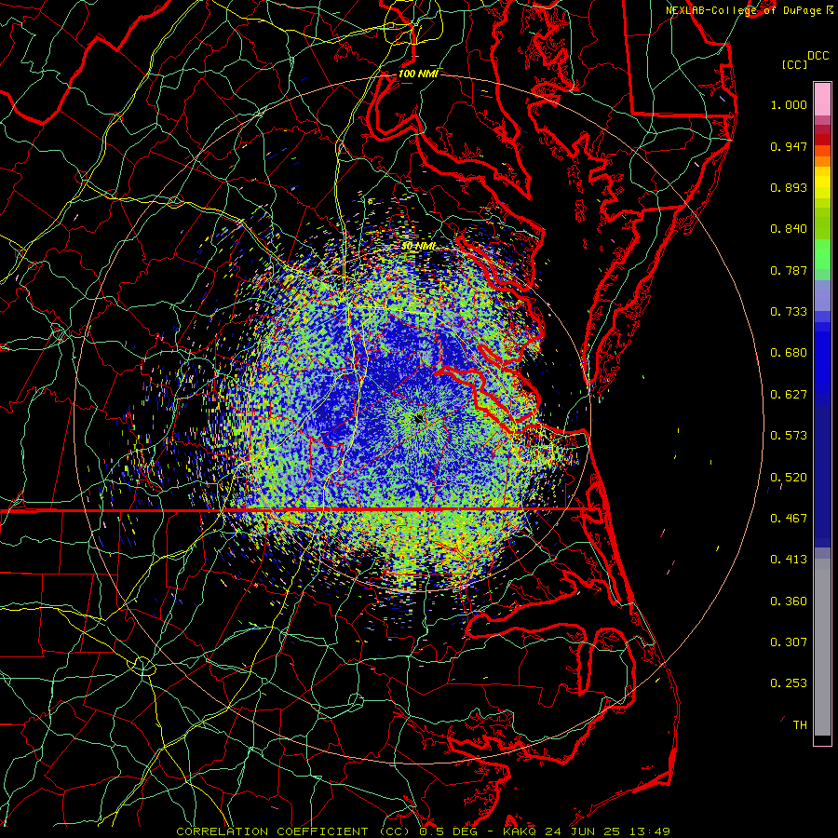Click the 1.000 legend value
Viewport: 838px width, 838px height.
(x=789, y=104)
